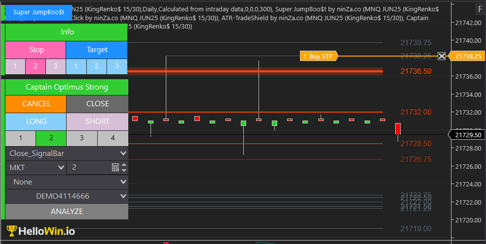Click the 21739.75 gray level label
Screen dimensions: 486x244
pos(416,43)
